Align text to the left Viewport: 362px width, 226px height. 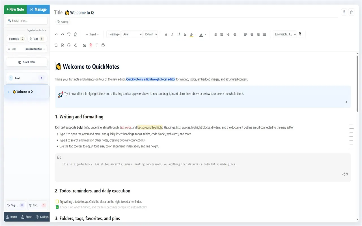(x=245, y=34)
